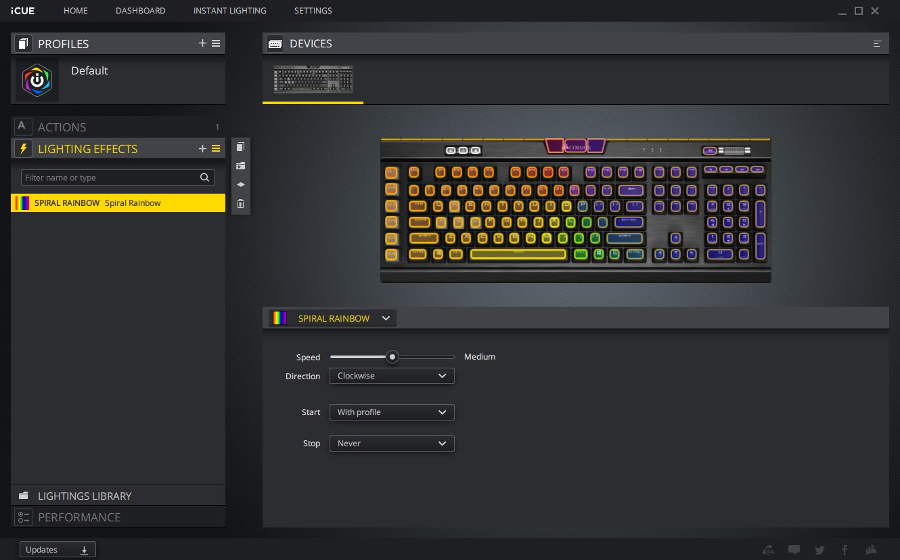Open Corsair sails website icon
This screenshot has width=900, height=560.
871,550
